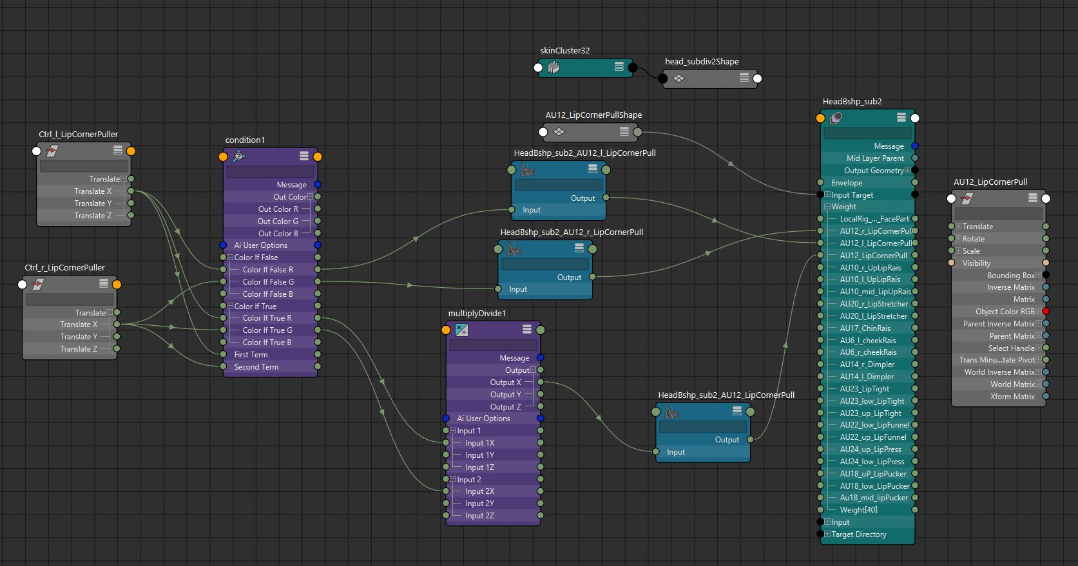Click the AU12_LipCornerPullShape mesh icon

(x=559, y=132)
